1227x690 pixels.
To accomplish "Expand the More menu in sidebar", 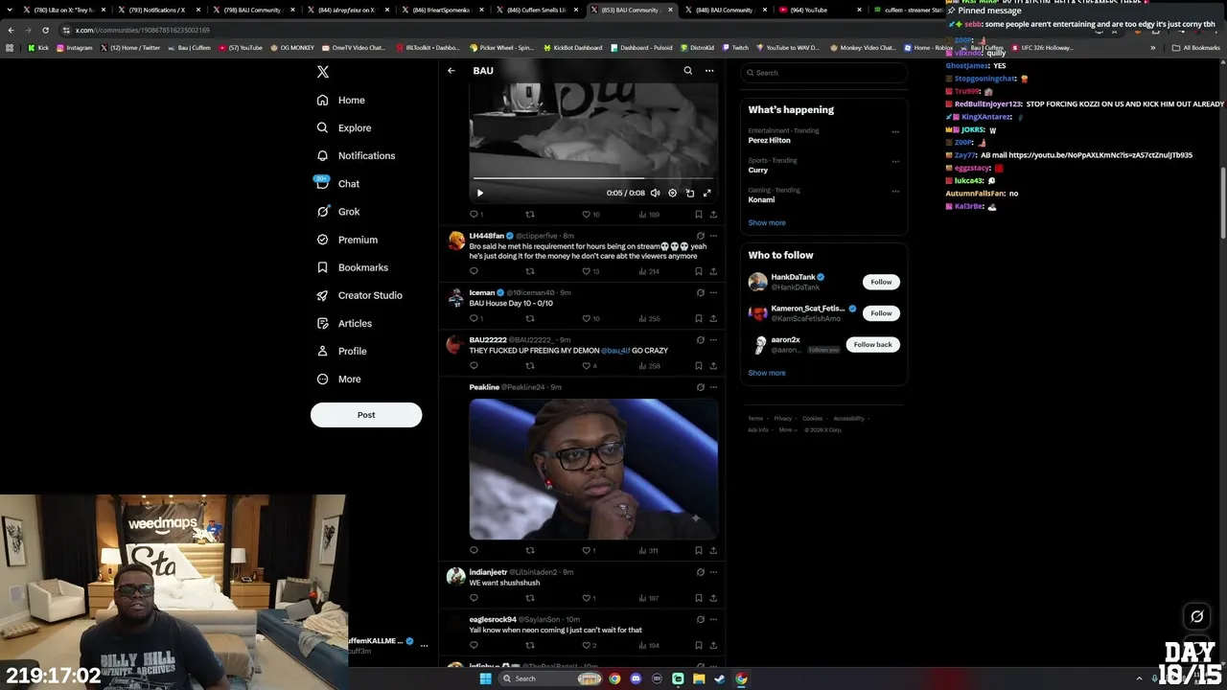I will click(338, 379).
